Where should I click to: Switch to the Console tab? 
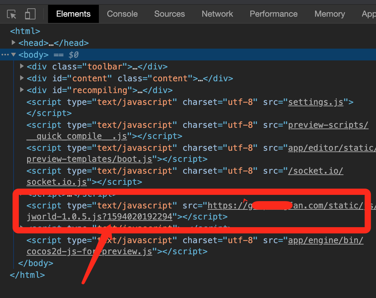(122, 14)
